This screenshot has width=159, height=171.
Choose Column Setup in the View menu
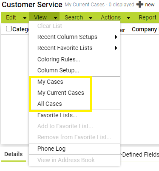[x=58, y=70]
